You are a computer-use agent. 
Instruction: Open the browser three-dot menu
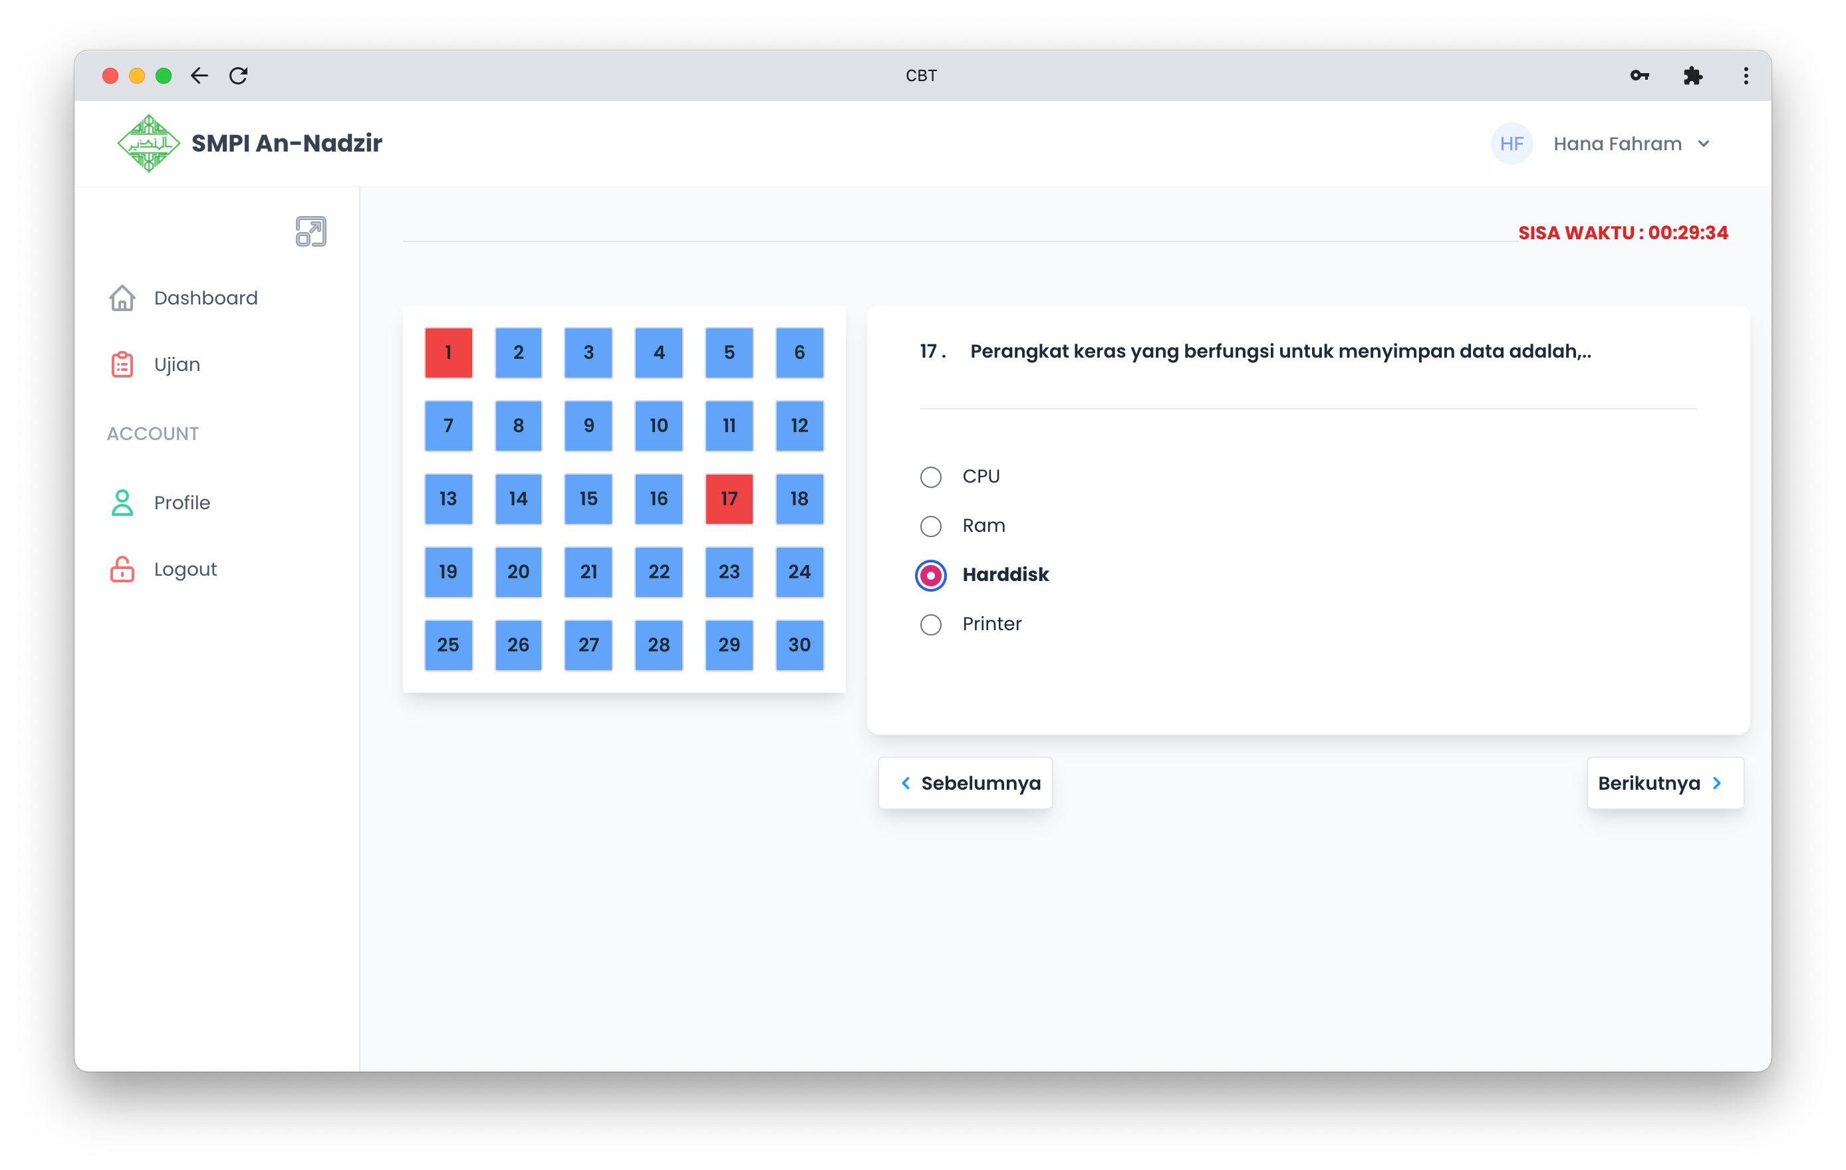[x=1746, y=75]
